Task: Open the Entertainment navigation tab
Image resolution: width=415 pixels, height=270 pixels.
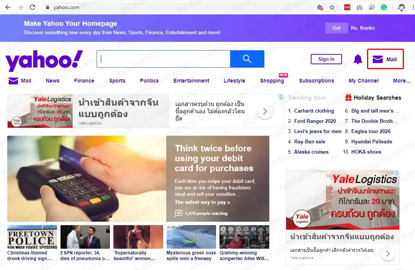Action: coord(191,81)
